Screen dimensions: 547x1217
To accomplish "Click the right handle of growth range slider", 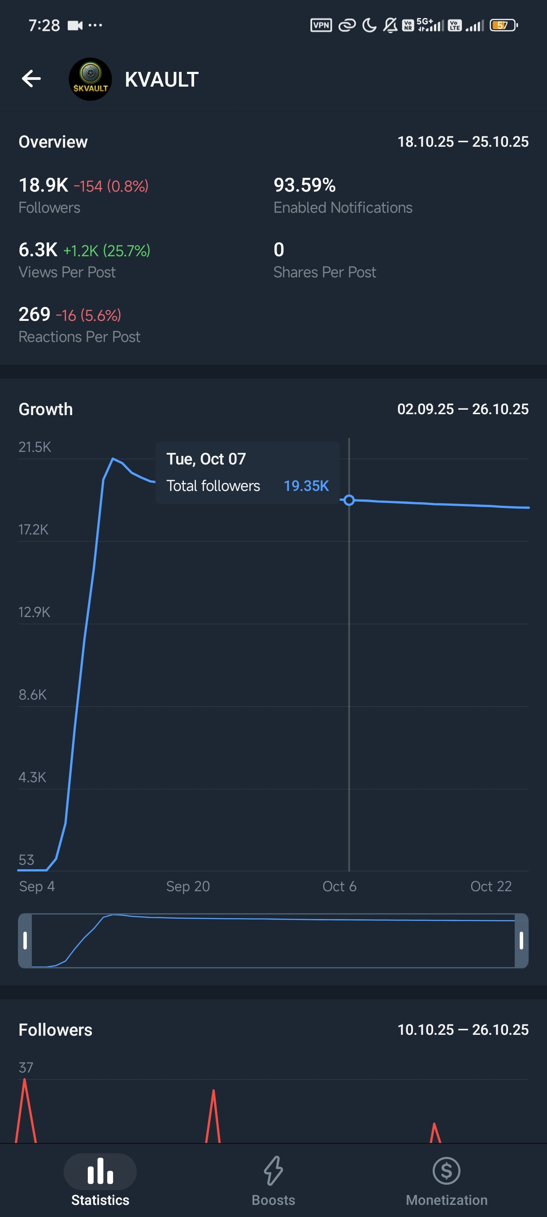I will pyautogui.click(x=521, y=940).
